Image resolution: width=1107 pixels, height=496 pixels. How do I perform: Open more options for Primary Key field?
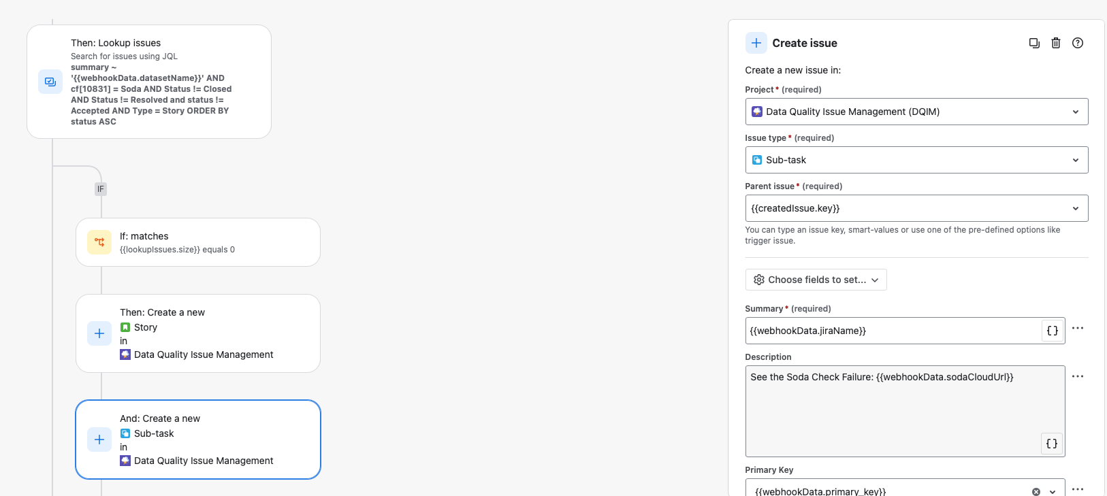point(1078,489)
